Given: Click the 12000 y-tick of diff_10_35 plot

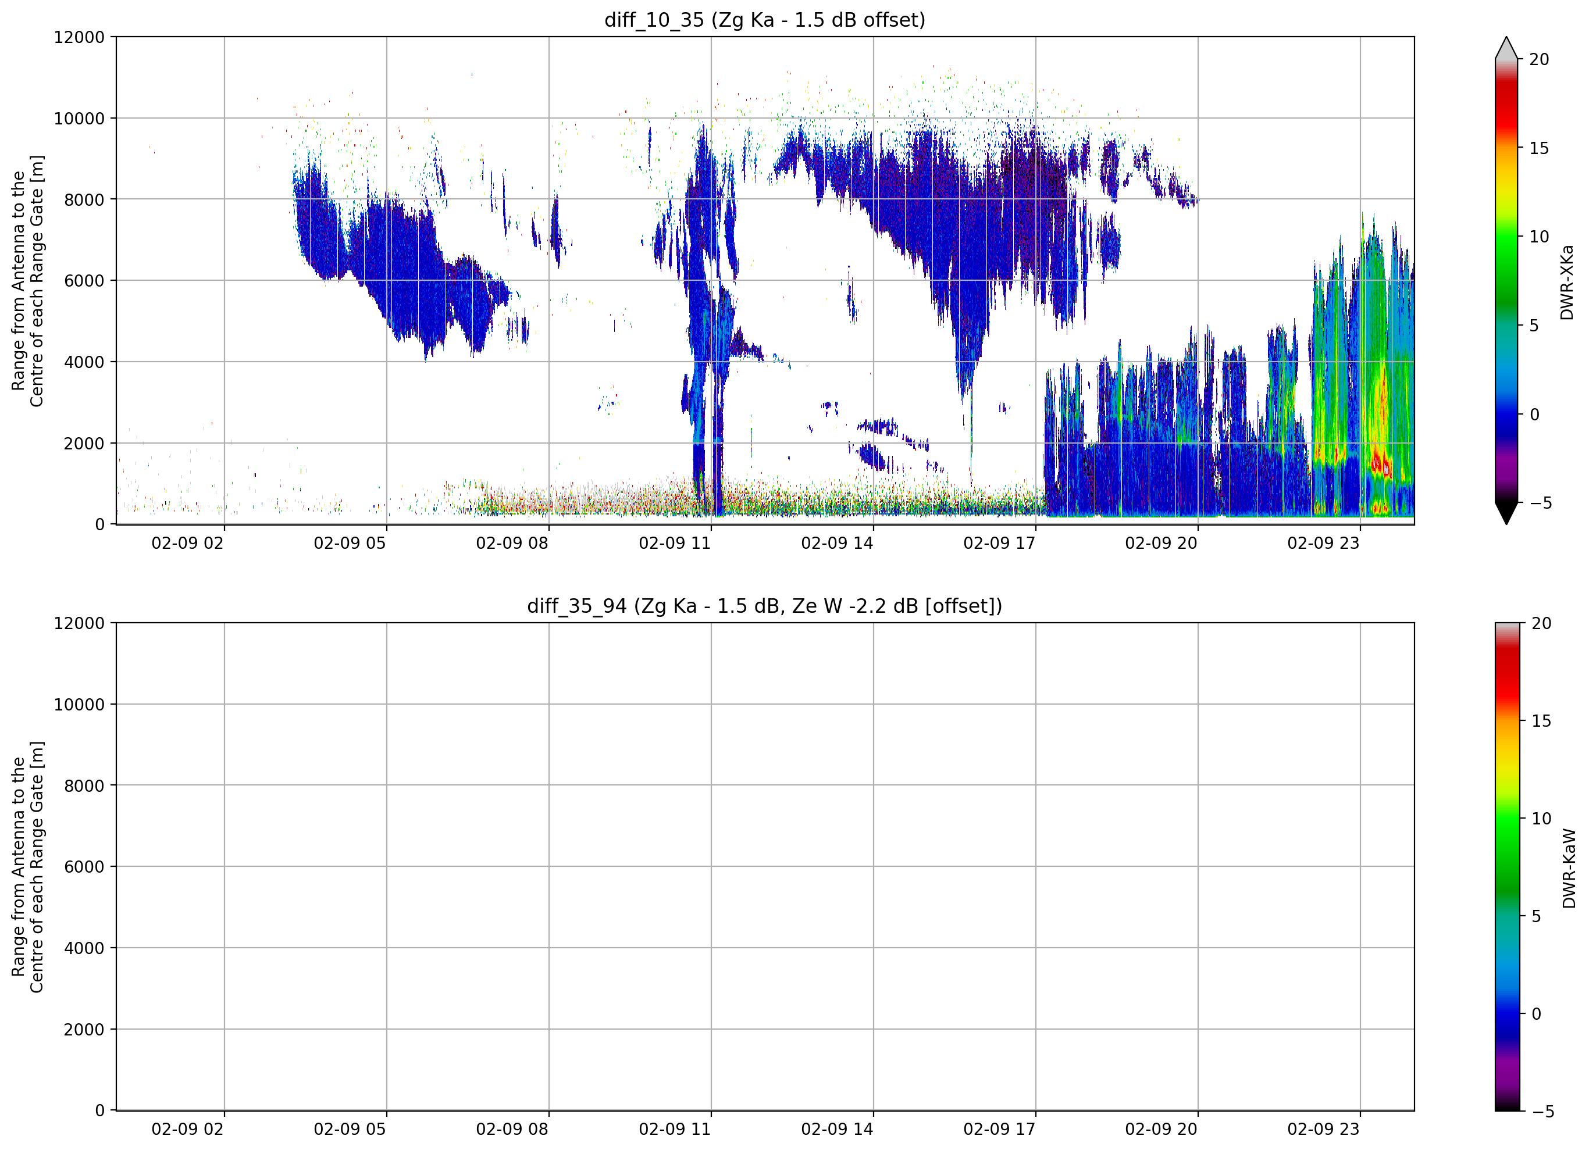Looking at the screenshot, I should (79, 37).
